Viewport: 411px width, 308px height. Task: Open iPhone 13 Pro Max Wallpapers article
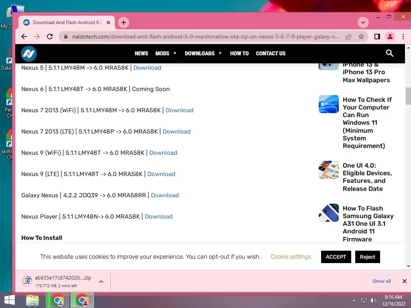pos(366,72)
